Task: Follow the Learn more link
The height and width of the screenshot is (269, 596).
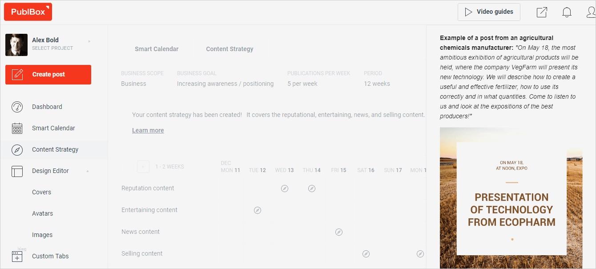Action: [148, 130]
